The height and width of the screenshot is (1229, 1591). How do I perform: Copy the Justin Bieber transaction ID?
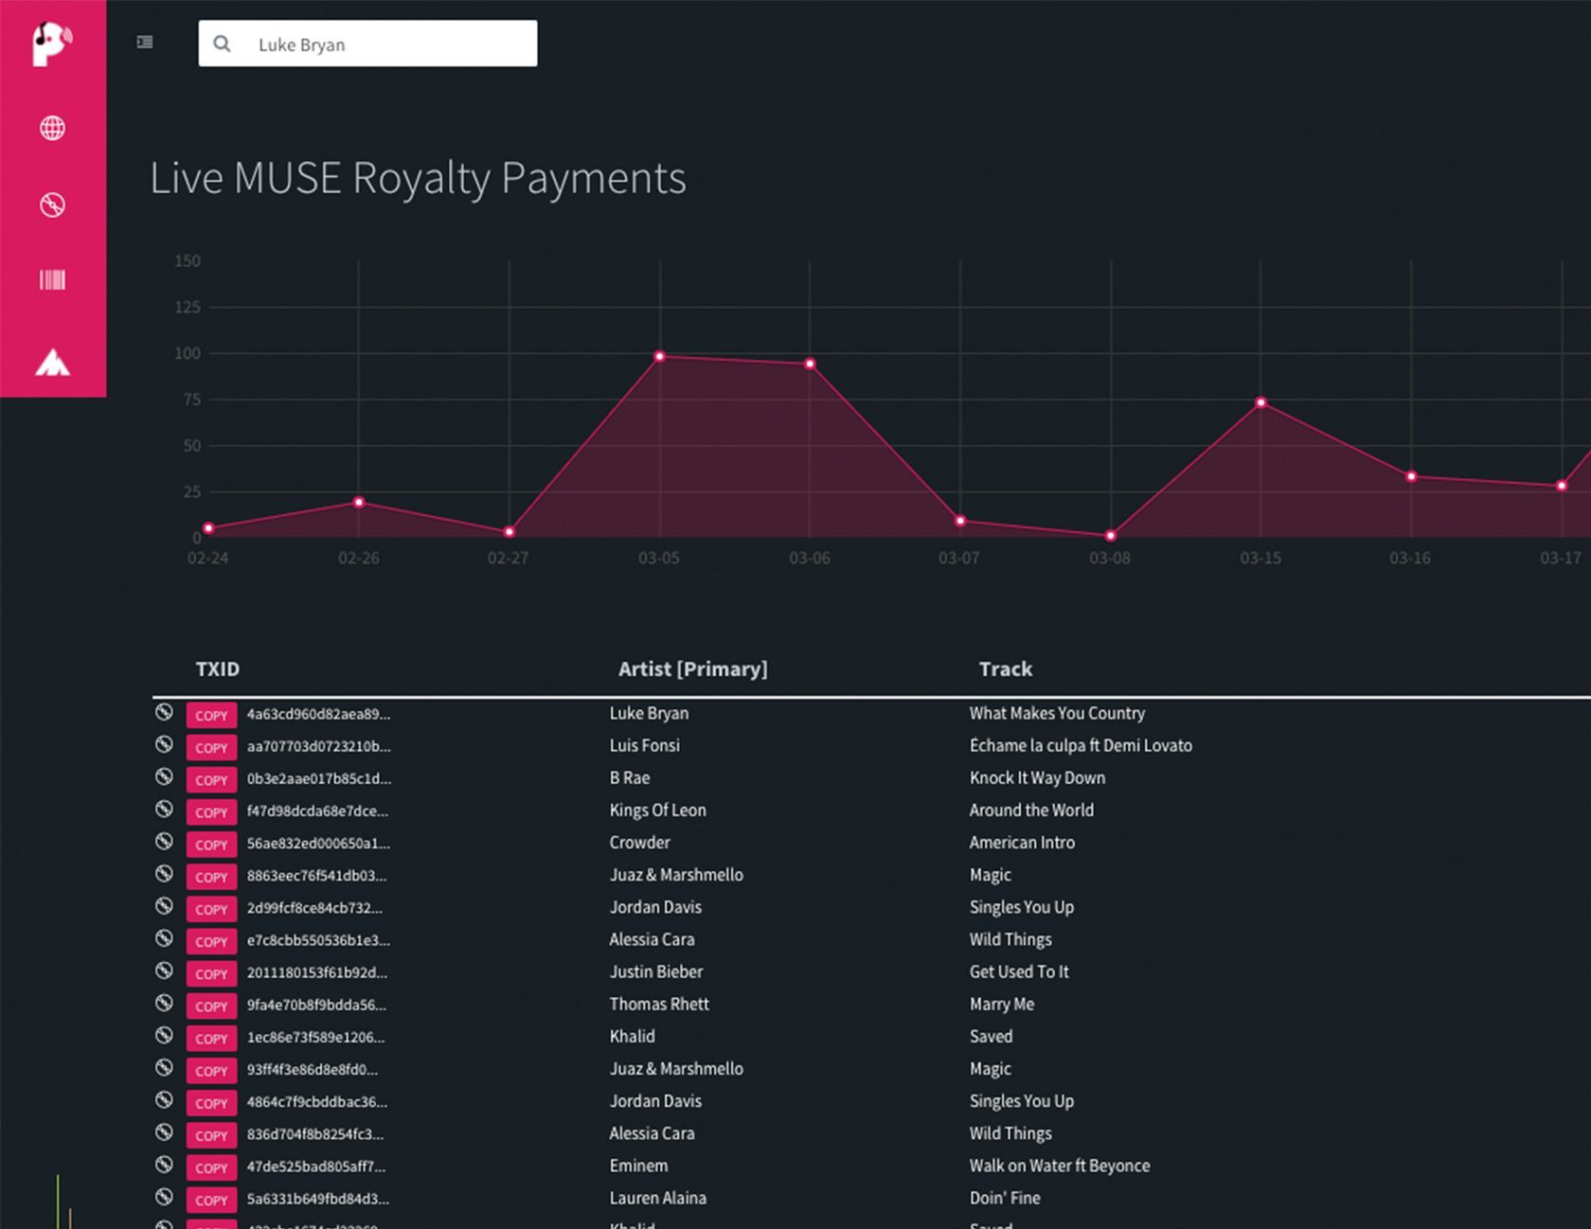[211, 973]
